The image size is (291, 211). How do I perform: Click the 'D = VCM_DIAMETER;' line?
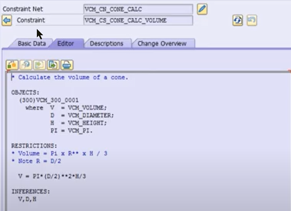(82, 115)
